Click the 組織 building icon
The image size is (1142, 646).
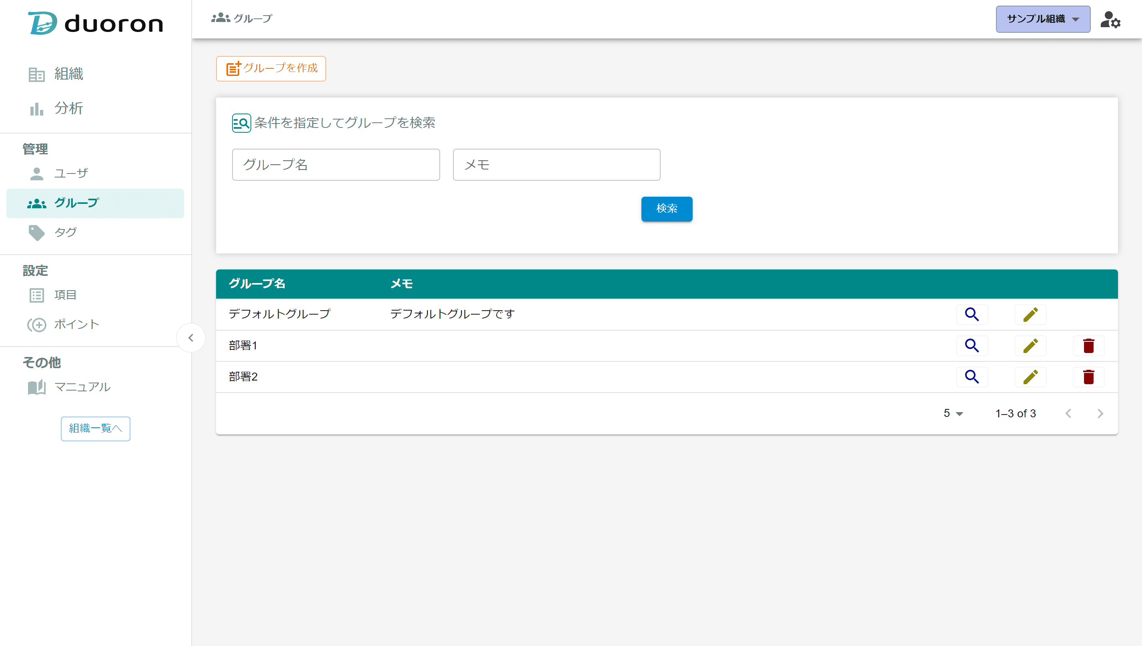[36, 74]
